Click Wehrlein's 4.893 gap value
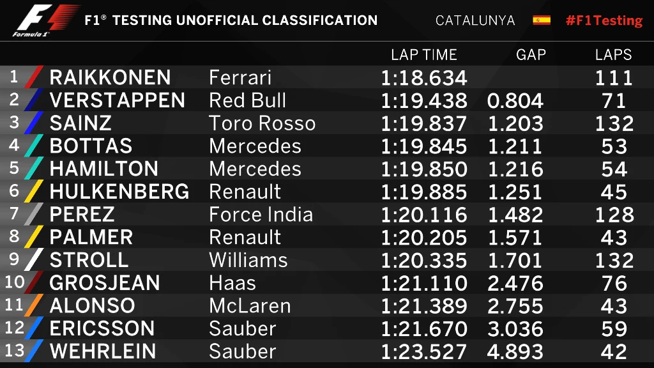The width and height of the screenshot is (654, 368). click(x=515, y=352)
